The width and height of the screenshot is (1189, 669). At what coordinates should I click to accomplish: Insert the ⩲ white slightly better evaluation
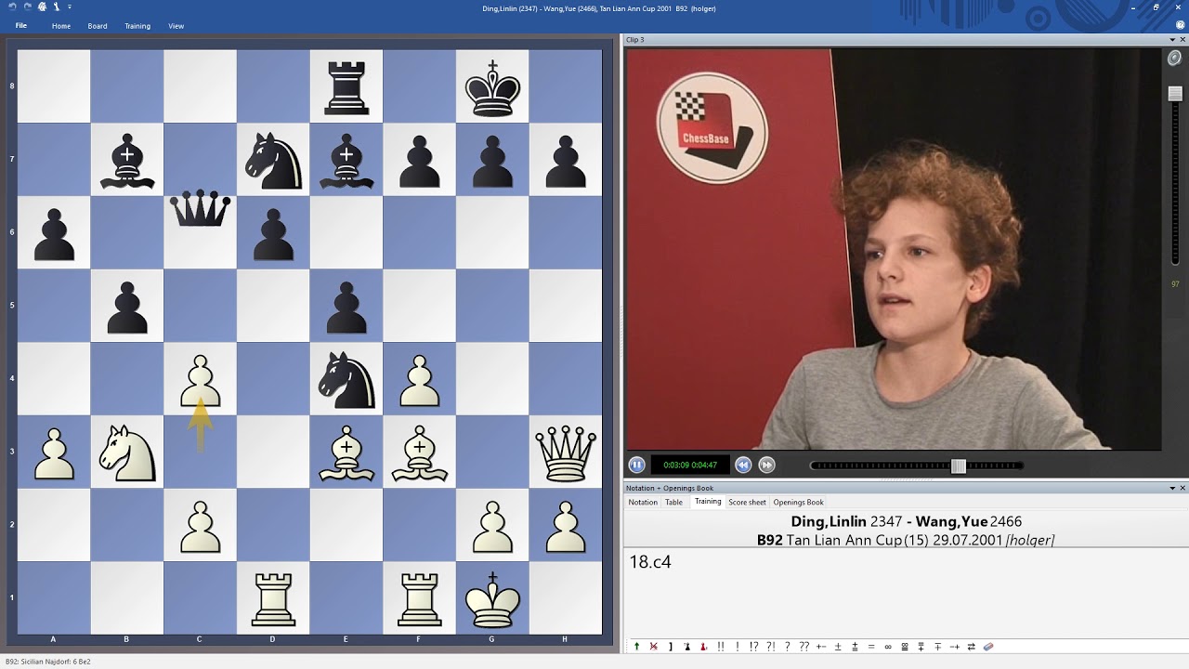click(855, 647)
